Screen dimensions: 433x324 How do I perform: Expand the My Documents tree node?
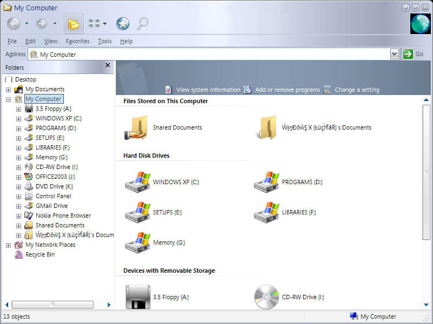tap(8, 90)
